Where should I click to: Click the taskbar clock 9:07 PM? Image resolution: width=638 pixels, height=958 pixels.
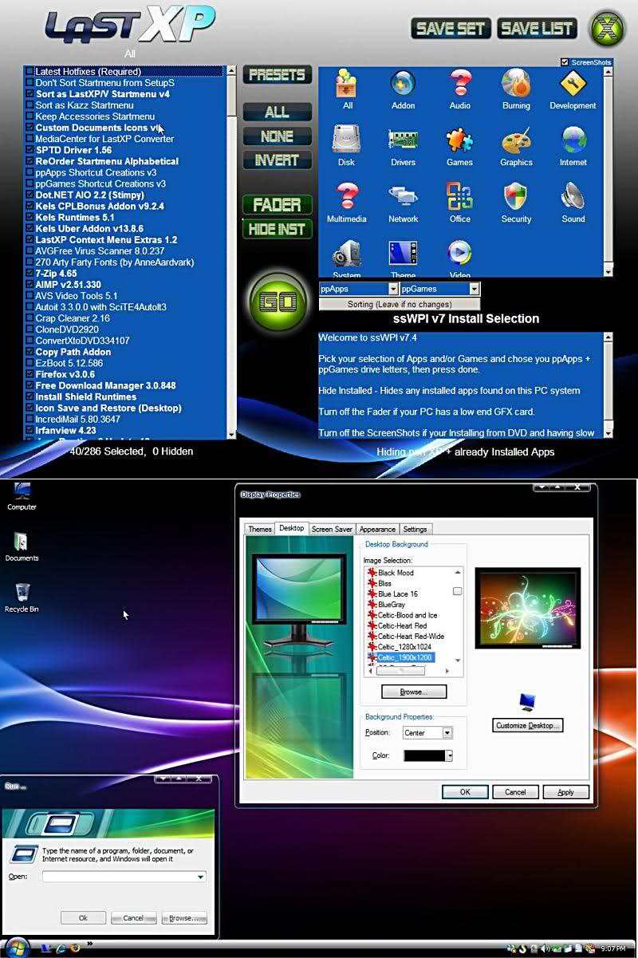click(x=612, y=948)
